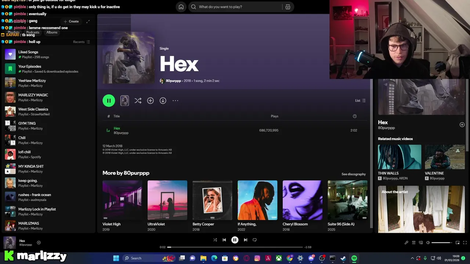Open the List view dropdown

(x=360, y=100)
